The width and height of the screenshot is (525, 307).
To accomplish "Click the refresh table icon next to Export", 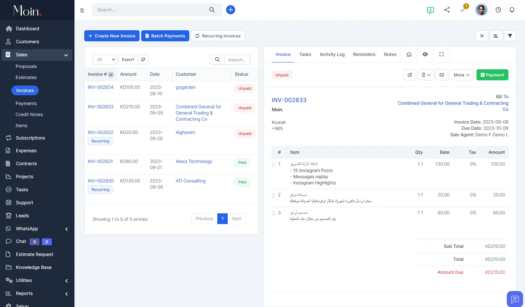I will click(x=143, y=60).
